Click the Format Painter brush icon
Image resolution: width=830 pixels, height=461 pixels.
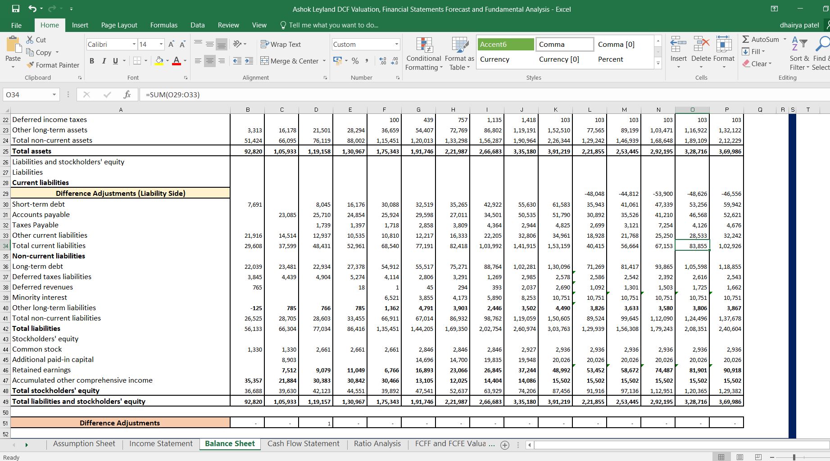30,65
